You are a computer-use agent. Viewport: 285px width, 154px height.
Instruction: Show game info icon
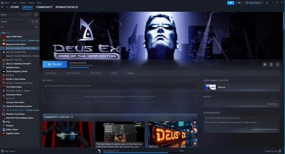pos(271,64)
